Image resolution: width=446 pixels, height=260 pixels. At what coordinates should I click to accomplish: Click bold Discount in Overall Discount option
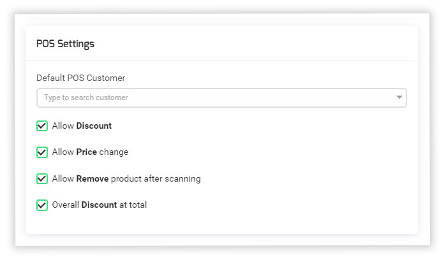point(99,205)
